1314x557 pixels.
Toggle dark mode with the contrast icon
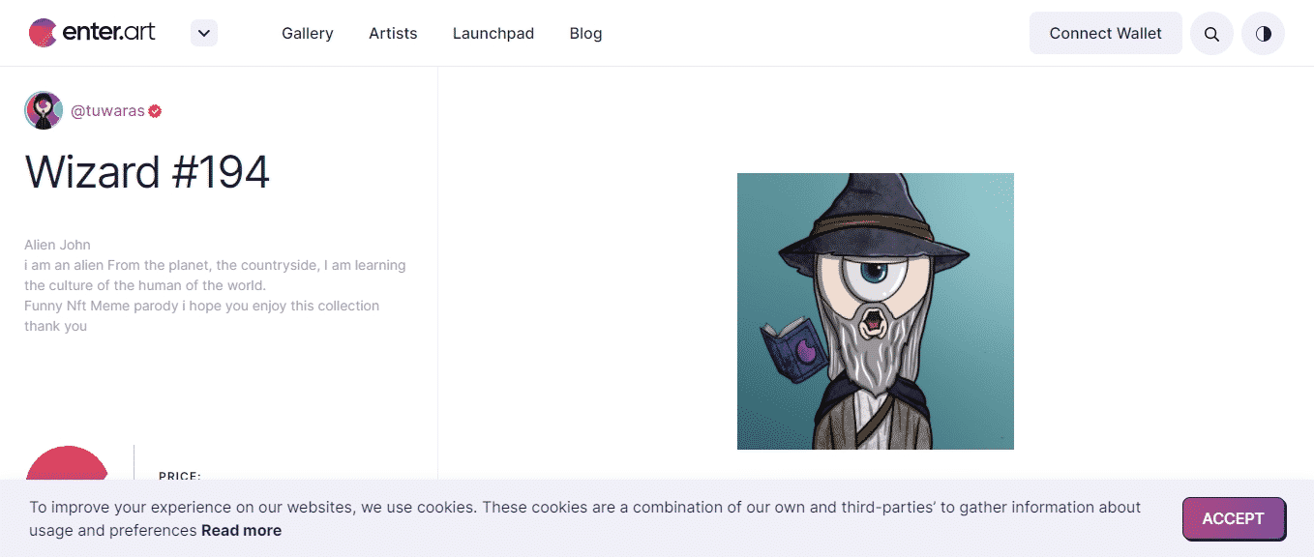click(x=1263, y=34)
